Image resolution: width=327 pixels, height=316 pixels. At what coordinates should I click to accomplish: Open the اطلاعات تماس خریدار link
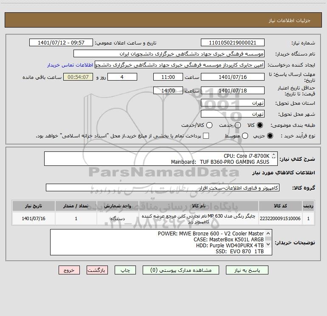(x=70, y=65)
